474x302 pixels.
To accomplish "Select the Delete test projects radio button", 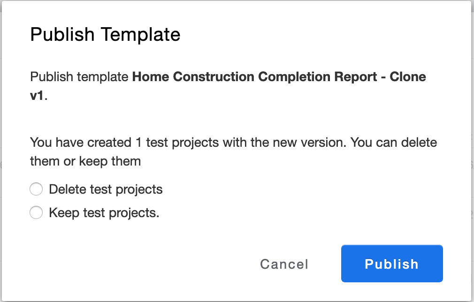I will point(36,189).
